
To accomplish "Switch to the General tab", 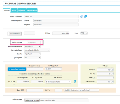I will pos(7,10).
